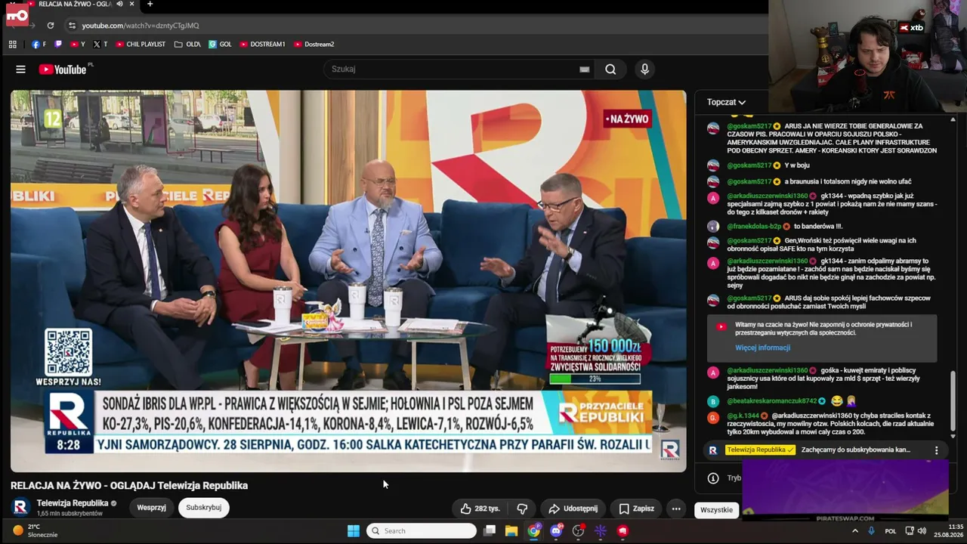
Task: Open a new browser tab
Action: pos(150,5)
